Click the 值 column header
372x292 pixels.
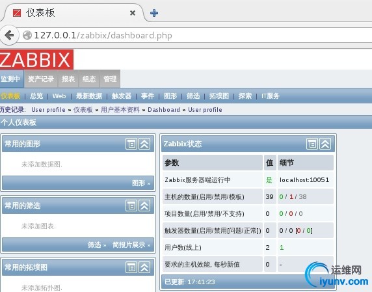(x=270, y=163)
